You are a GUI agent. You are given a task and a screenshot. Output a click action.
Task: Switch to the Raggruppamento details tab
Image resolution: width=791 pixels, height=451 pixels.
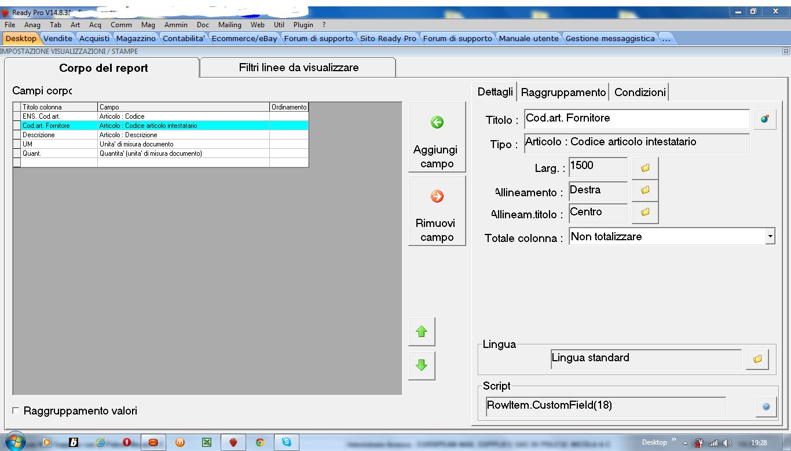point(563,92)
